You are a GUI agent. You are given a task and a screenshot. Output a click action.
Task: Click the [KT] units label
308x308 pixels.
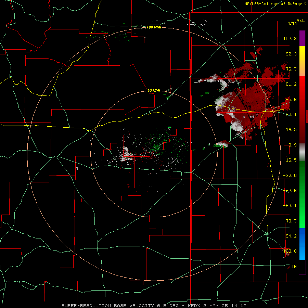pyautogui.click(x=292, y=24)
